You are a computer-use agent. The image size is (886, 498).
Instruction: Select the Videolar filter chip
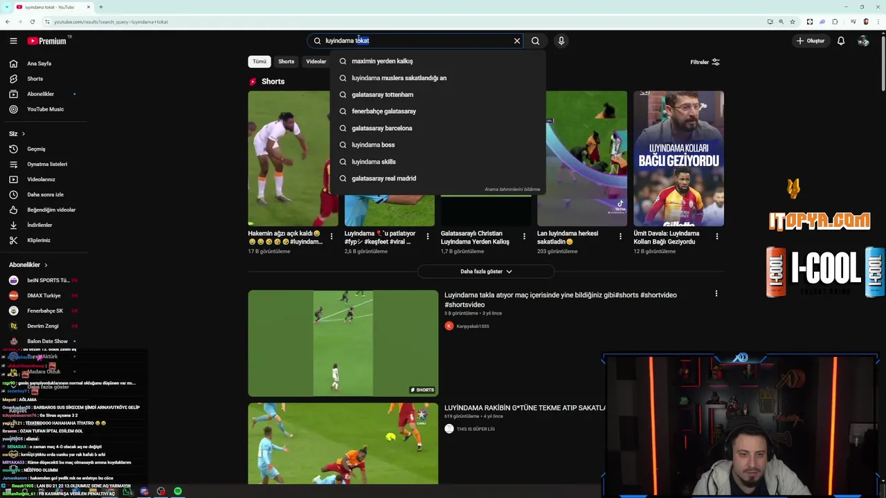[316, 62]
